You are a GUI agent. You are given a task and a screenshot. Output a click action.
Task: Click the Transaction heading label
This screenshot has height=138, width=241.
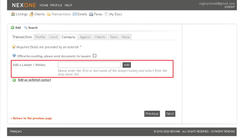point(22,37)
